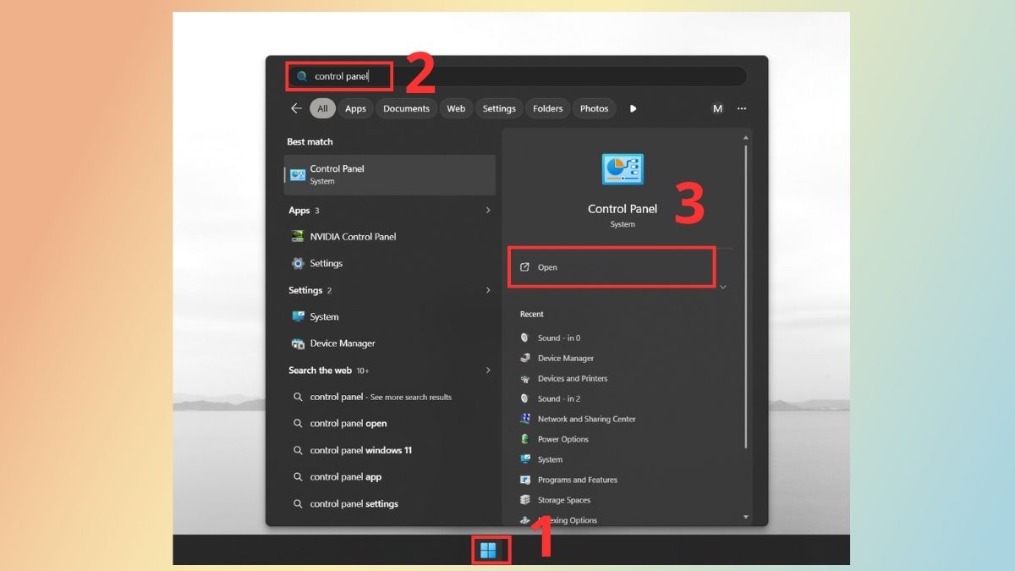Click the Programs and Features icon

point(524,480)
